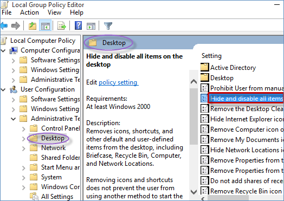Toggle the Show/Hide Action Pane icon

(x=91, y=26)
